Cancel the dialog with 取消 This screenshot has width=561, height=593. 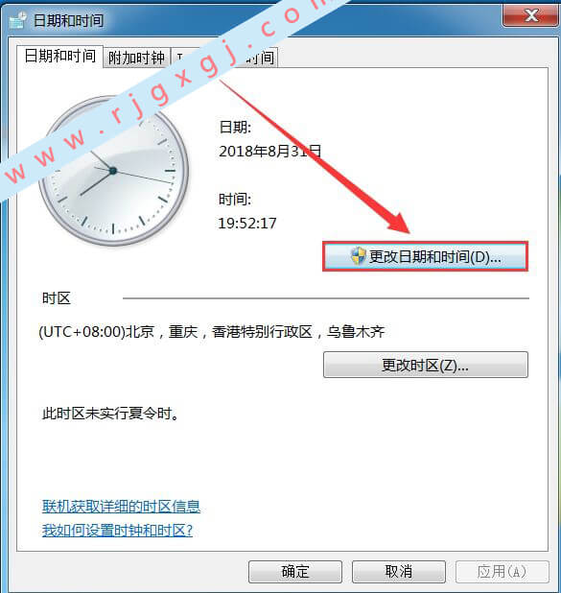click(399, 572)
